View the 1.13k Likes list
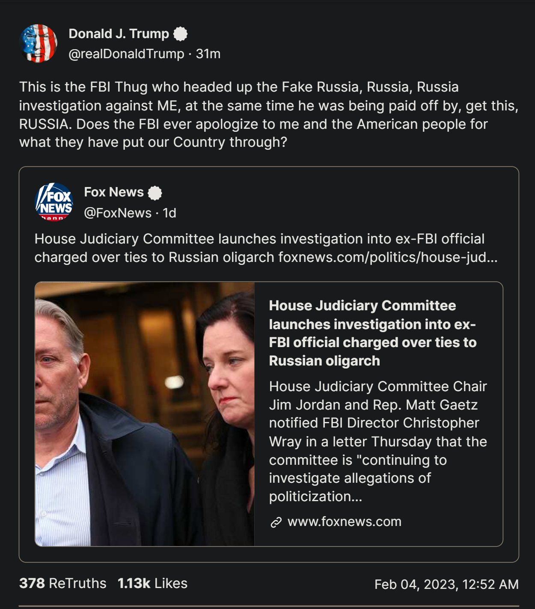Image resolution: width=535 pixels, height=609 pixels. 152,583
